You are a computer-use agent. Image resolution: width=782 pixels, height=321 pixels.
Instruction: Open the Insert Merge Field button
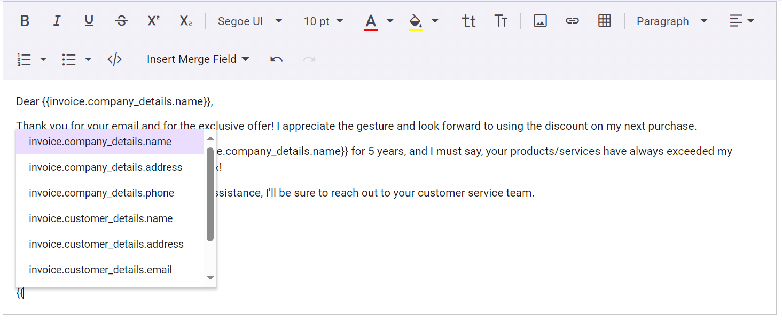(x=198, y=59)
